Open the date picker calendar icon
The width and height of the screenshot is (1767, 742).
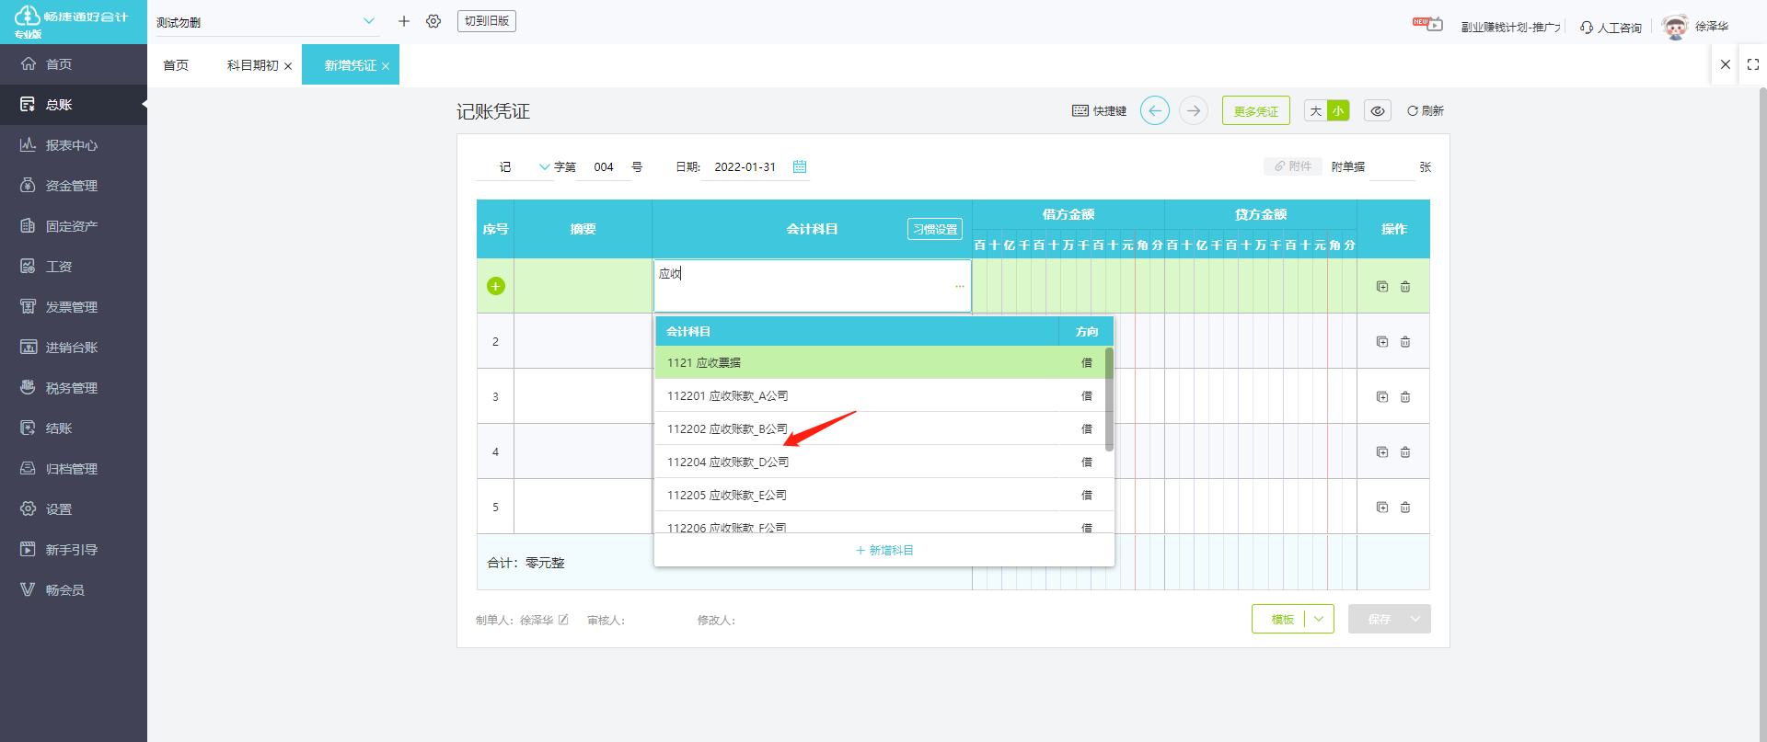[800, 166]
